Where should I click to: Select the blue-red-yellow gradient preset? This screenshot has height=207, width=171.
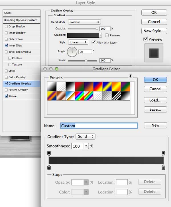pyautogui.click(x=98, y=87)
